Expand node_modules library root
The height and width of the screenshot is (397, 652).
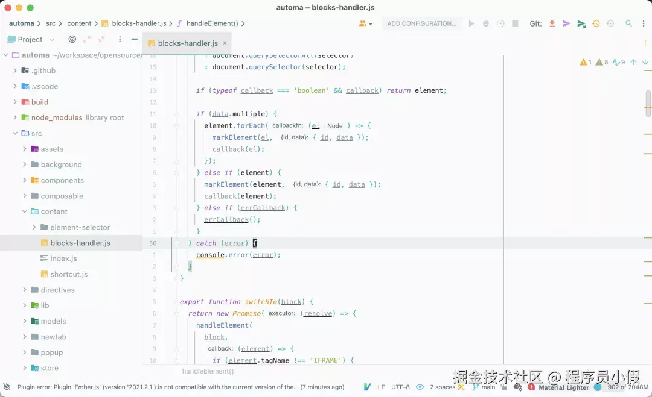[x=15, y=117]
